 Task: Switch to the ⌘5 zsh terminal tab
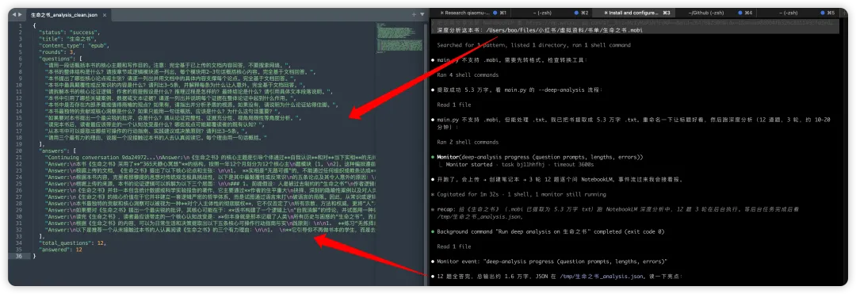(x=798, y=12)
